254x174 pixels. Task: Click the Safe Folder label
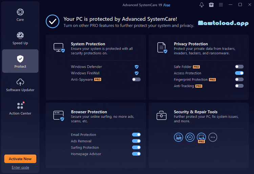[x=183, y=67]
